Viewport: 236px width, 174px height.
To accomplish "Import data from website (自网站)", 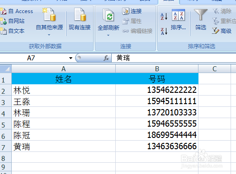I will (12, 21).
